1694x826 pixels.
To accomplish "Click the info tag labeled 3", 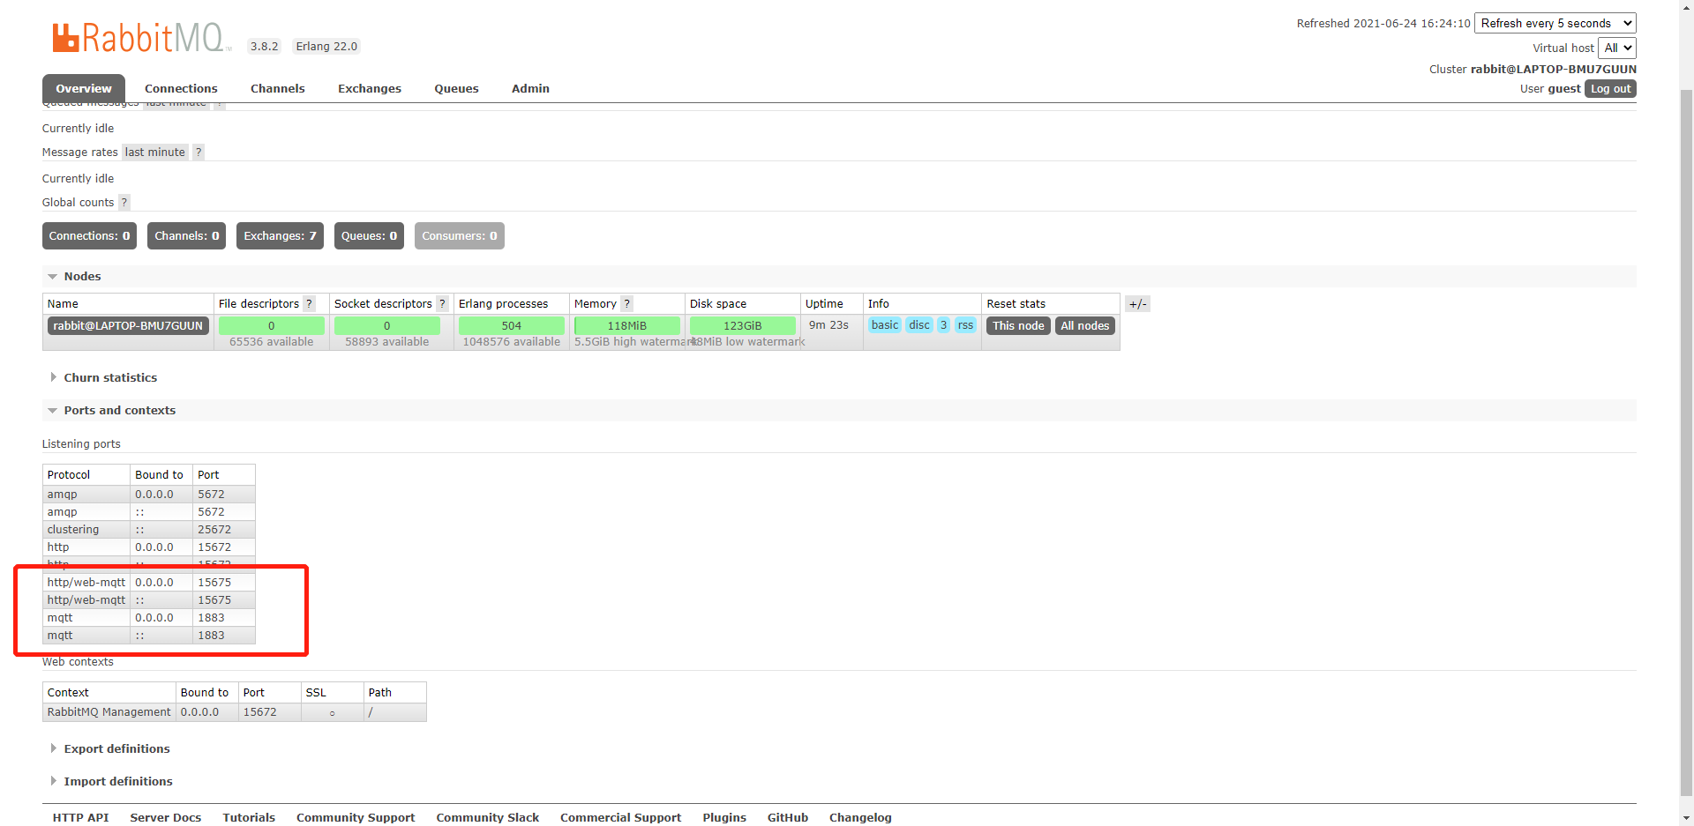I will [943, 325].
